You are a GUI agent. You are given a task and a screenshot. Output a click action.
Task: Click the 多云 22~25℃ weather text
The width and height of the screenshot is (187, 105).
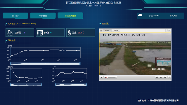[154, 16]
